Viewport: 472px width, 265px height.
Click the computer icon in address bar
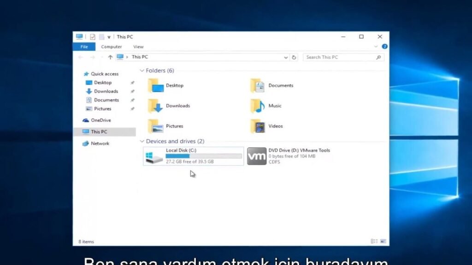120,57
